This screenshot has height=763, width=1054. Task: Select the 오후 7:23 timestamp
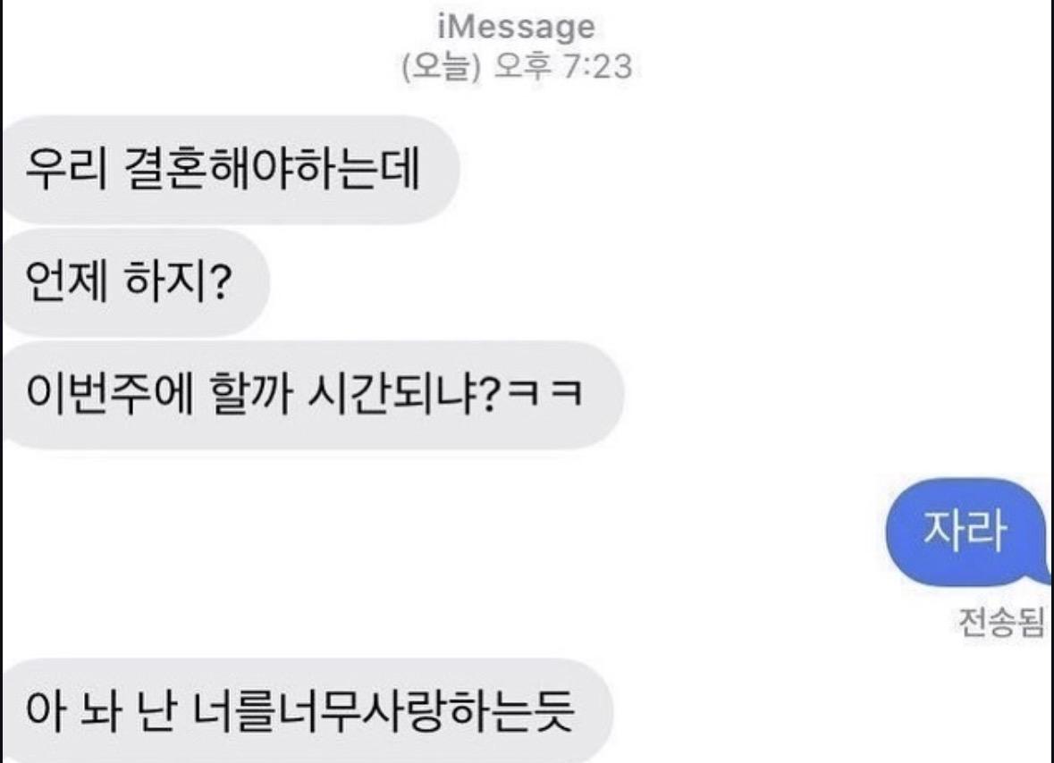(x=562, y=66)
